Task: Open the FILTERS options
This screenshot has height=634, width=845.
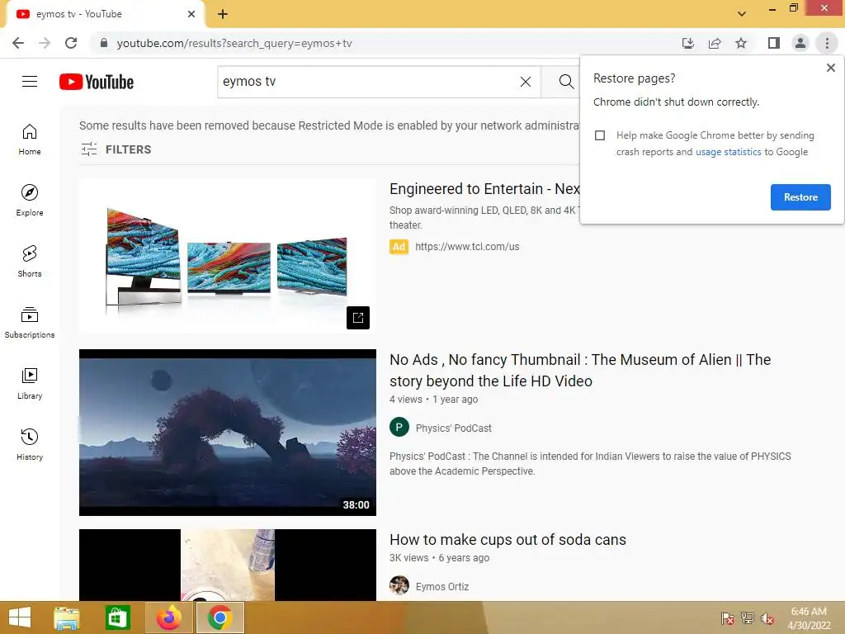Action: point(116,149)
